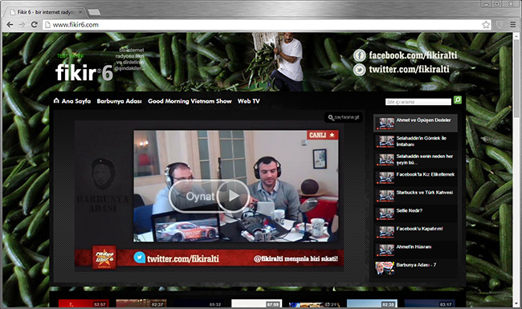Open 'Starbucks ve Türk Kahvesi' video
The width and height of the screenshot is (522, 309).
[x=415, y=196]
